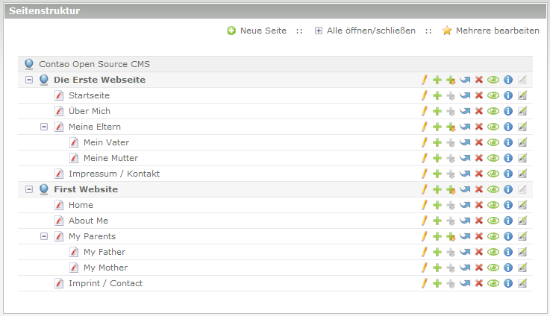This screenshot has width=550, height=316.
Task: Click the pencil edit icon for Die Erste Webseite
Action: (424, 80)
